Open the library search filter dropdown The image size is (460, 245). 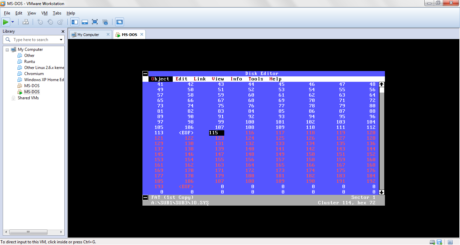[61, 40]
